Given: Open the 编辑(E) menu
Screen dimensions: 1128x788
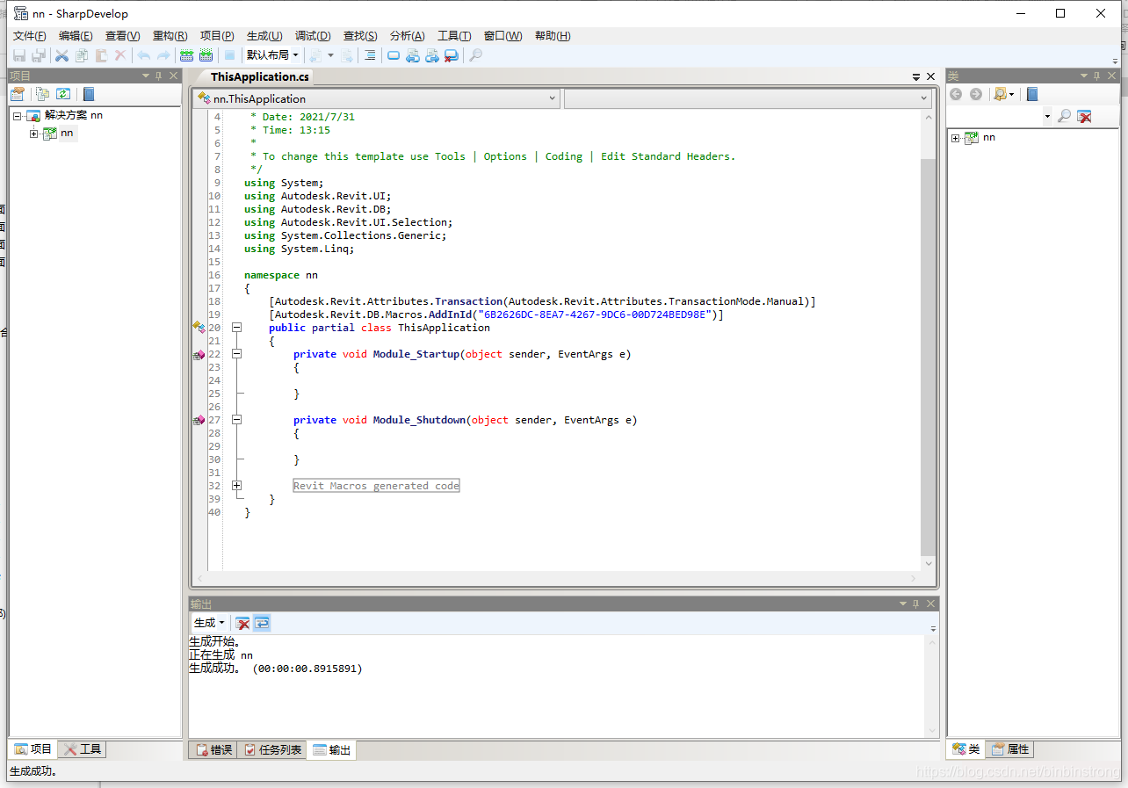Looking at the screenshot, I should click(76, 36).
